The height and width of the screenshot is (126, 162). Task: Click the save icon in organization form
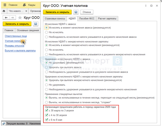(x=36, y=24)
